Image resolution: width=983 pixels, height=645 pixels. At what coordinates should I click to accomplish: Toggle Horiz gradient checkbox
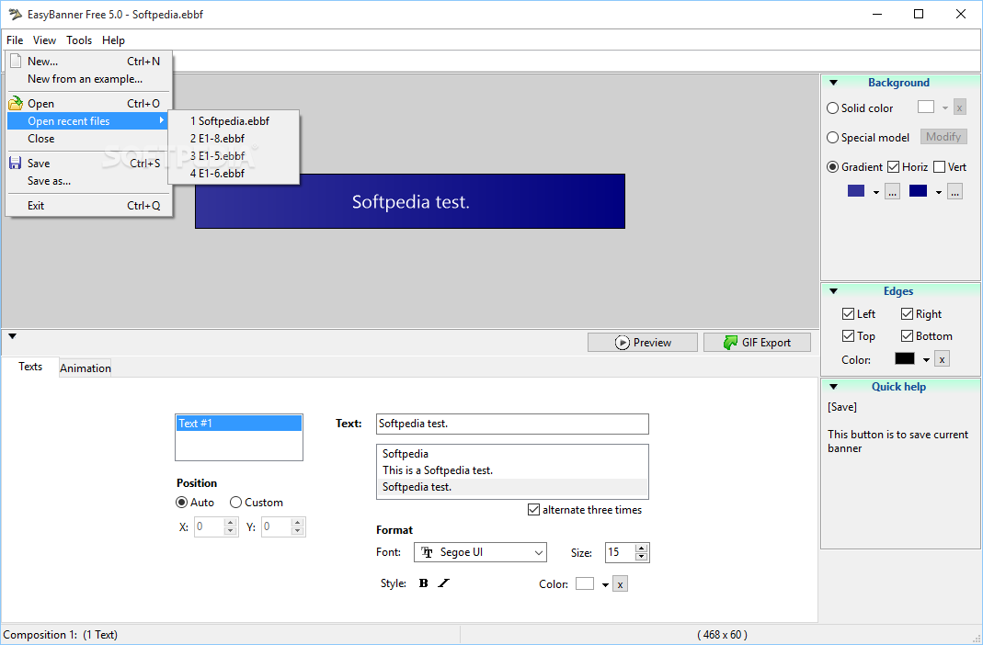(894, 167)
